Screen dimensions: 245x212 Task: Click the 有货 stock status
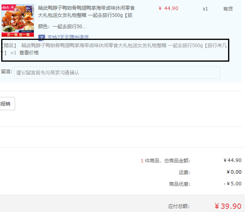click(x=228, y=8)
